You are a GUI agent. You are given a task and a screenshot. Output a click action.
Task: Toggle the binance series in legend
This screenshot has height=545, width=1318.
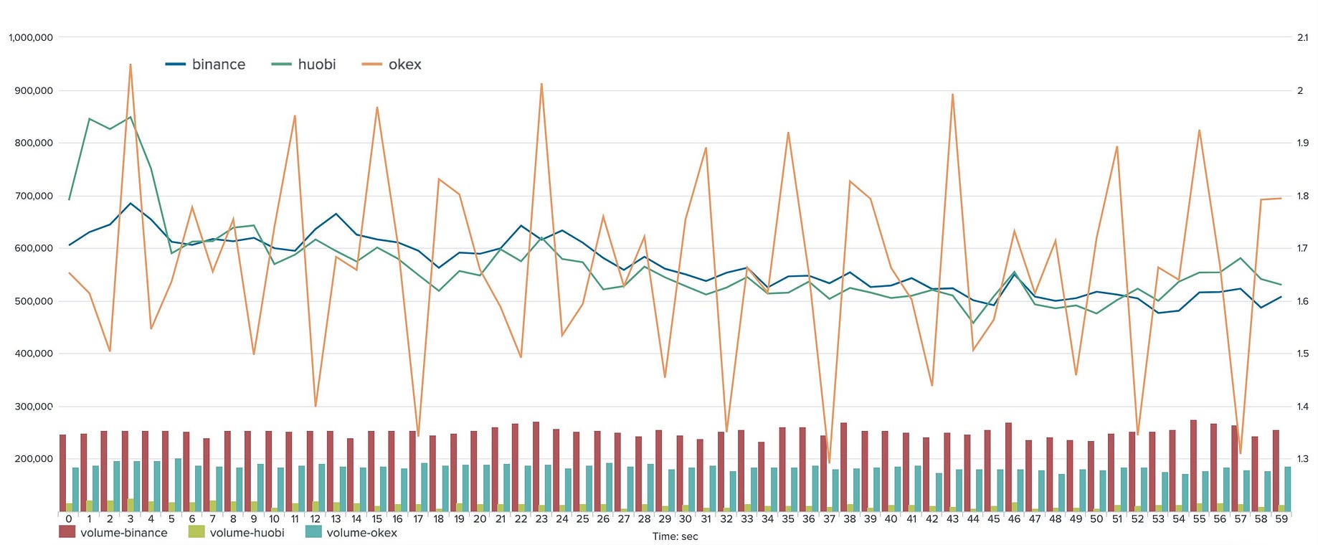point(205,65)
